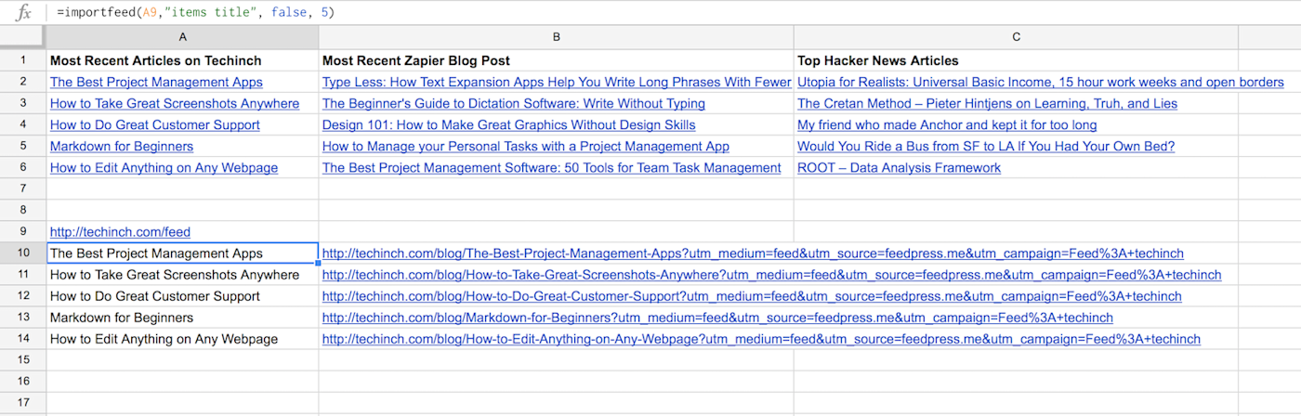1301x416 pixels.
Task: Select row 7 header
Action: point(23,188)
